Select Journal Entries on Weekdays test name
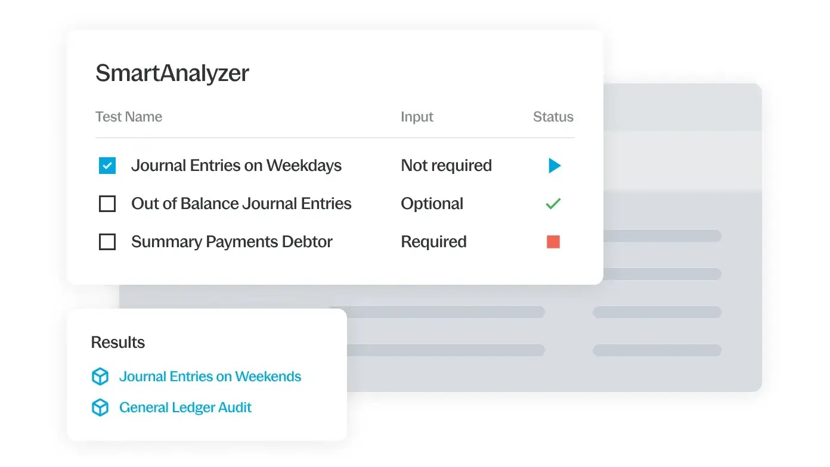The height and width of the screenshot is (467, 830). [237, 166]
